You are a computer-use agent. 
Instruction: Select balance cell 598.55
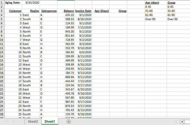pos(66,19)
